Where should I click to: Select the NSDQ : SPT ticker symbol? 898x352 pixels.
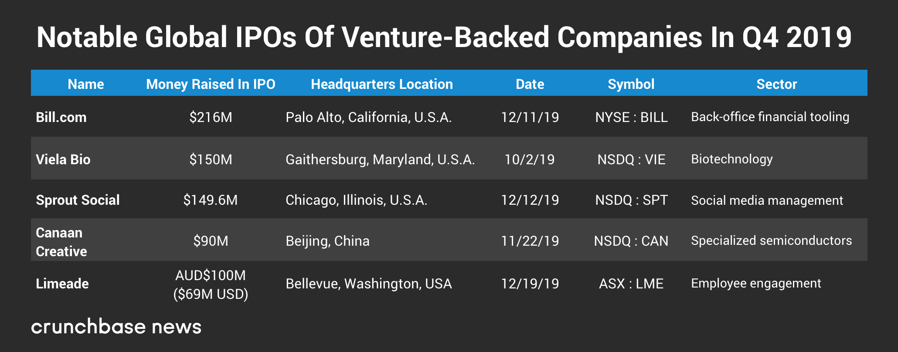click(631, 200)
